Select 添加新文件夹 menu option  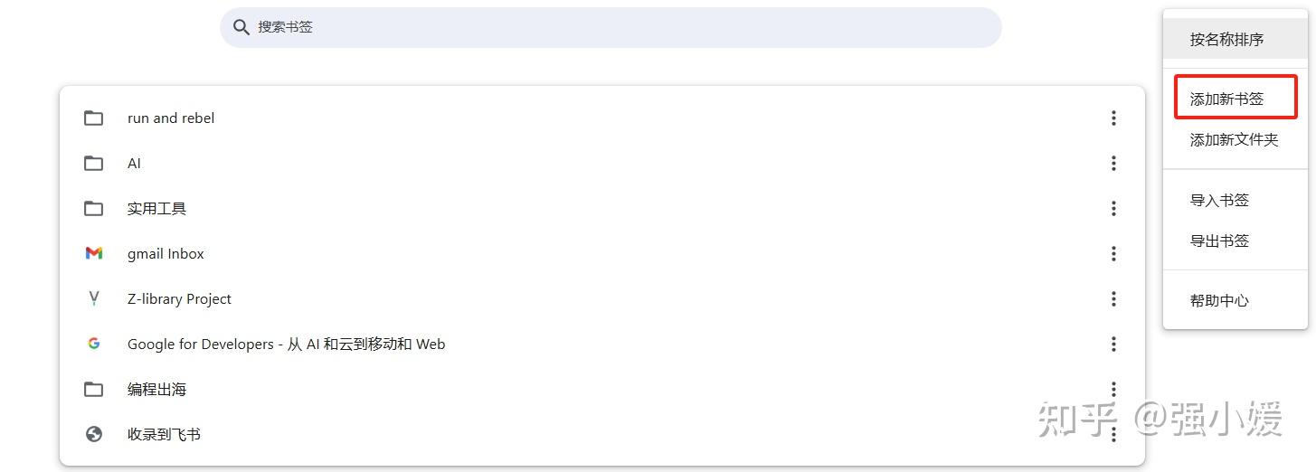tap(1234, 140)
